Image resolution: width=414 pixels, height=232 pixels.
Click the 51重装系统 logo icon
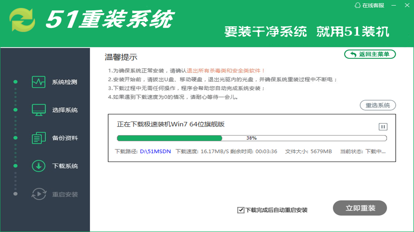pos(23,19)
